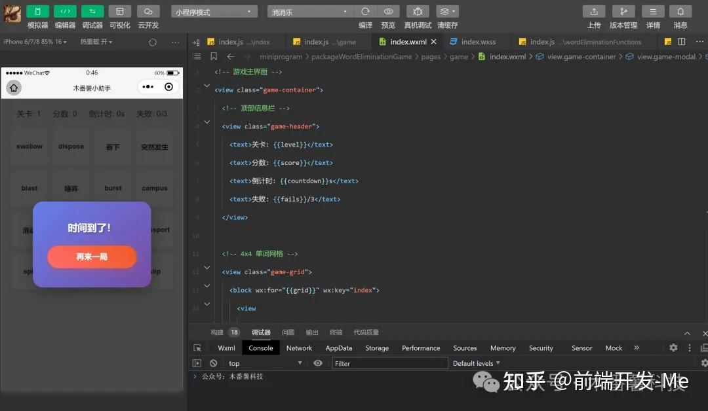Click the split editor icon
This screenshot has height=411, width=708.
coord(682,41)
